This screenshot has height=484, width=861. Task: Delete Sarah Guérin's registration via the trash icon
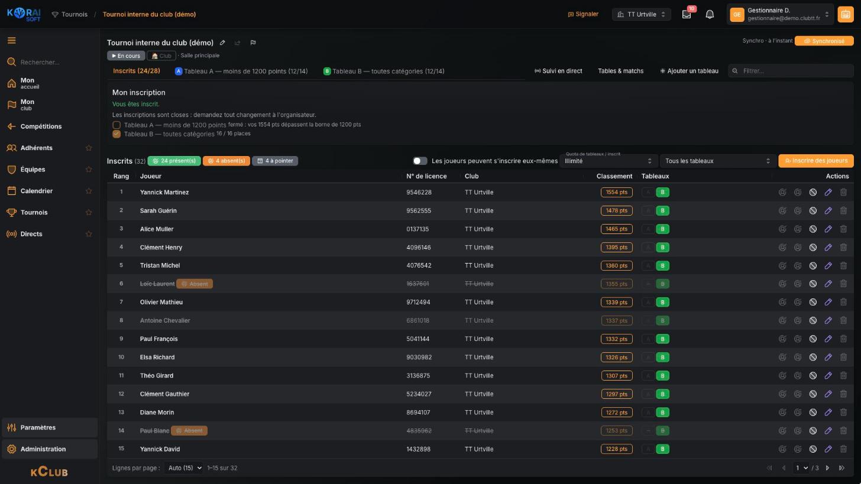tap(843, 211)
